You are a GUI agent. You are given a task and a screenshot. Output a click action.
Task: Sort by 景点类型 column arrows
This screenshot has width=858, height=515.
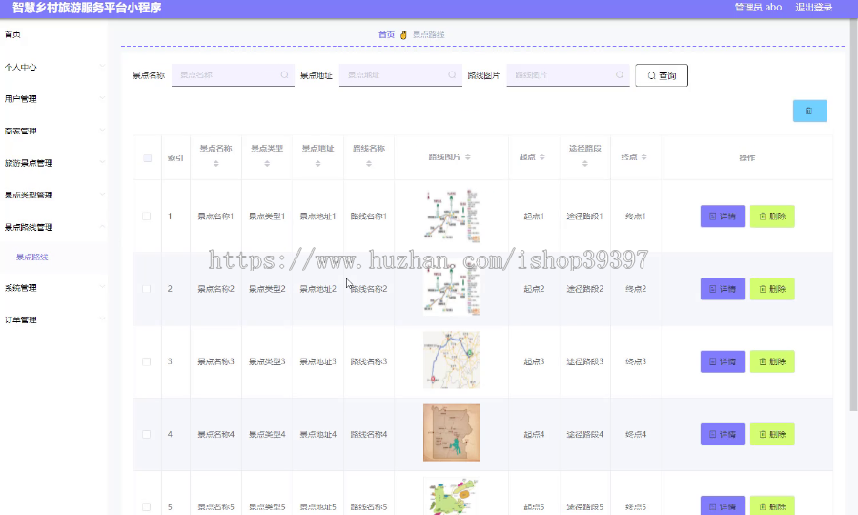click(x=267, y=164)
